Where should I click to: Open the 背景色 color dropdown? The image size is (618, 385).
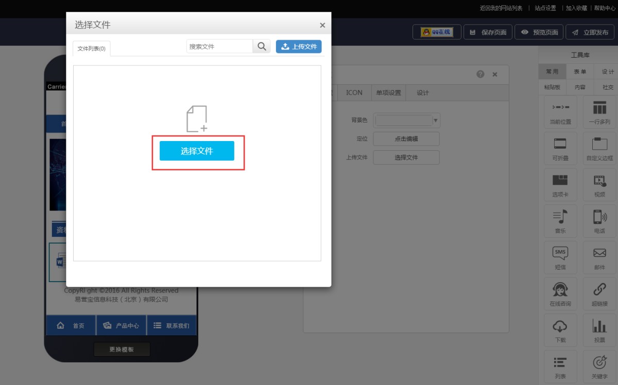pos(406,120)
